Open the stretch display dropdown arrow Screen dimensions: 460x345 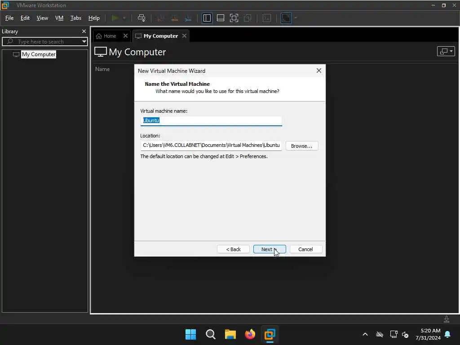click(296, 18)
